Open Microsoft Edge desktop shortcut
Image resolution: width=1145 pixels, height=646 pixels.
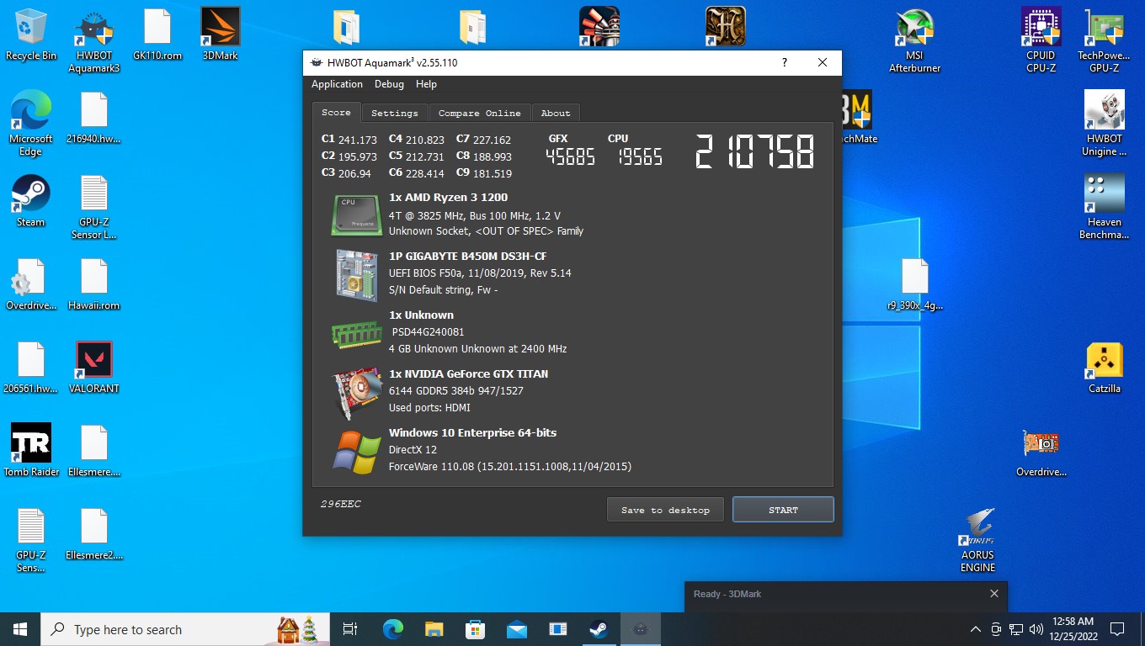(30, 124)
